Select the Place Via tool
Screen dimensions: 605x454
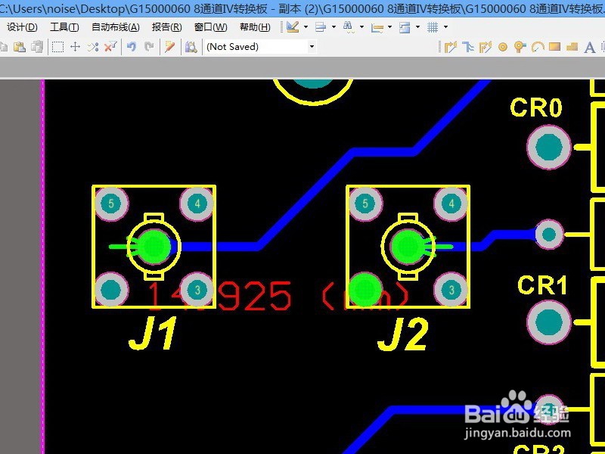click(520, 47)
